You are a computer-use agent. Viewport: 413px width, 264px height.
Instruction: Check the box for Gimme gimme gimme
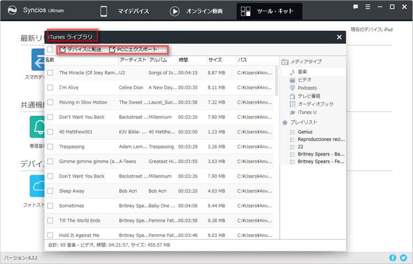point(50,161)
